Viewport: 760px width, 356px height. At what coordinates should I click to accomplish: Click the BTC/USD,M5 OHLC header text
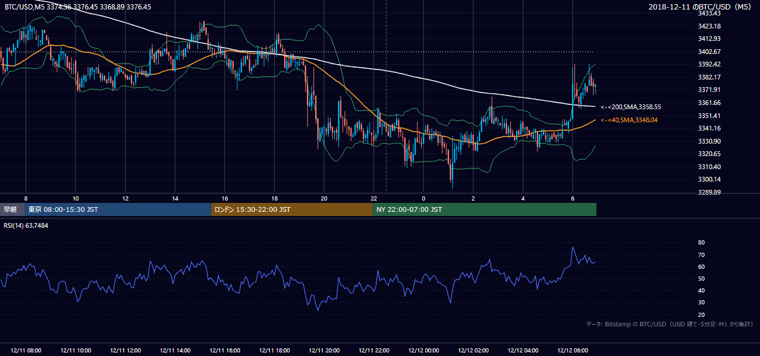(x=77, y=7)
